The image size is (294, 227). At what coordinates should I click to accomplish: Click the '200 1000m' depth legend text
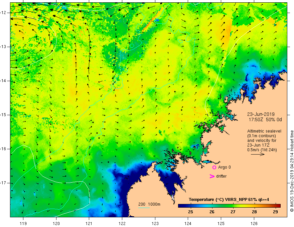pos(149,204)
